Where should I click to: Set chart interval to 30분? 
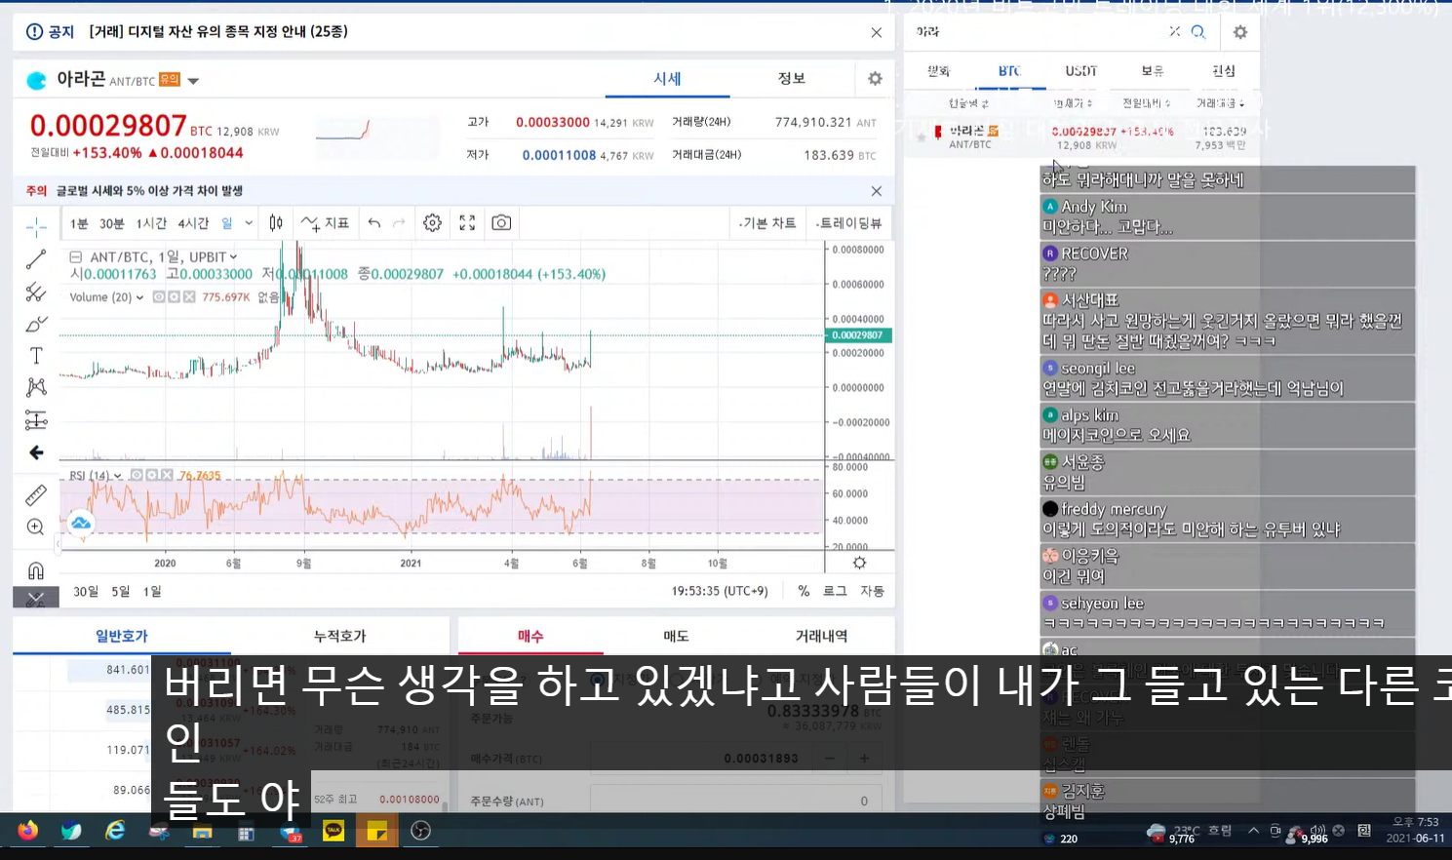111,224
